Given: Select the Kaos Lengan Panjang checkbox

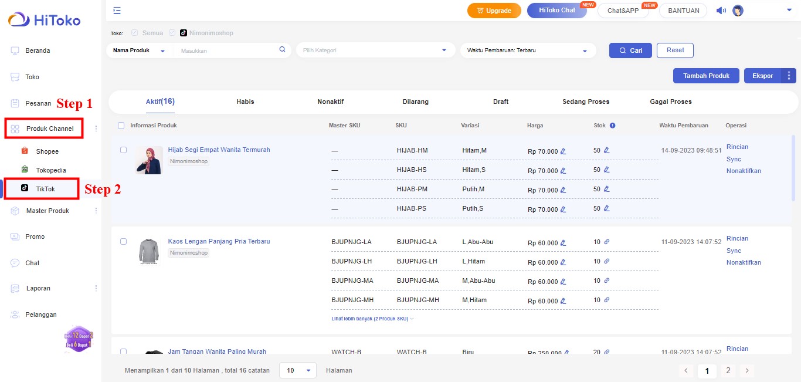Looking at the screenshot, I should (x=123, y=242).
